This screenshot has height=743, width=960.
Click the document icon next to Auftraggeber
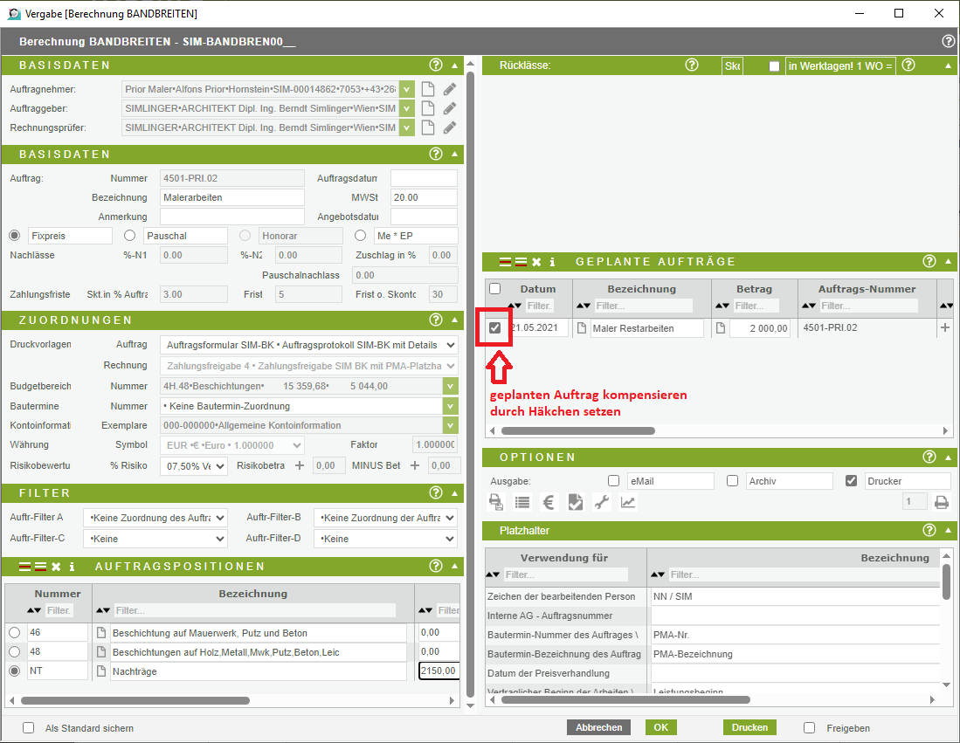[x=428, y=108]
